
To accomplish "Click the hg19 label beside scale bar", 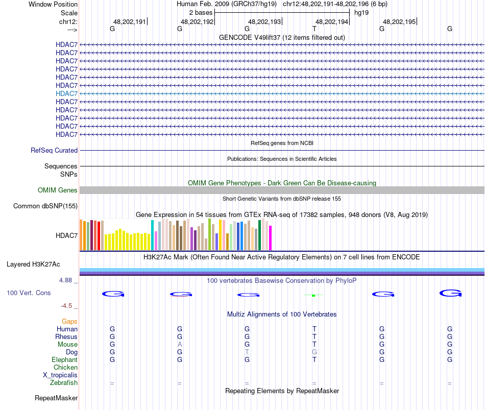I will pyautogui.click(x=361, y=13).
